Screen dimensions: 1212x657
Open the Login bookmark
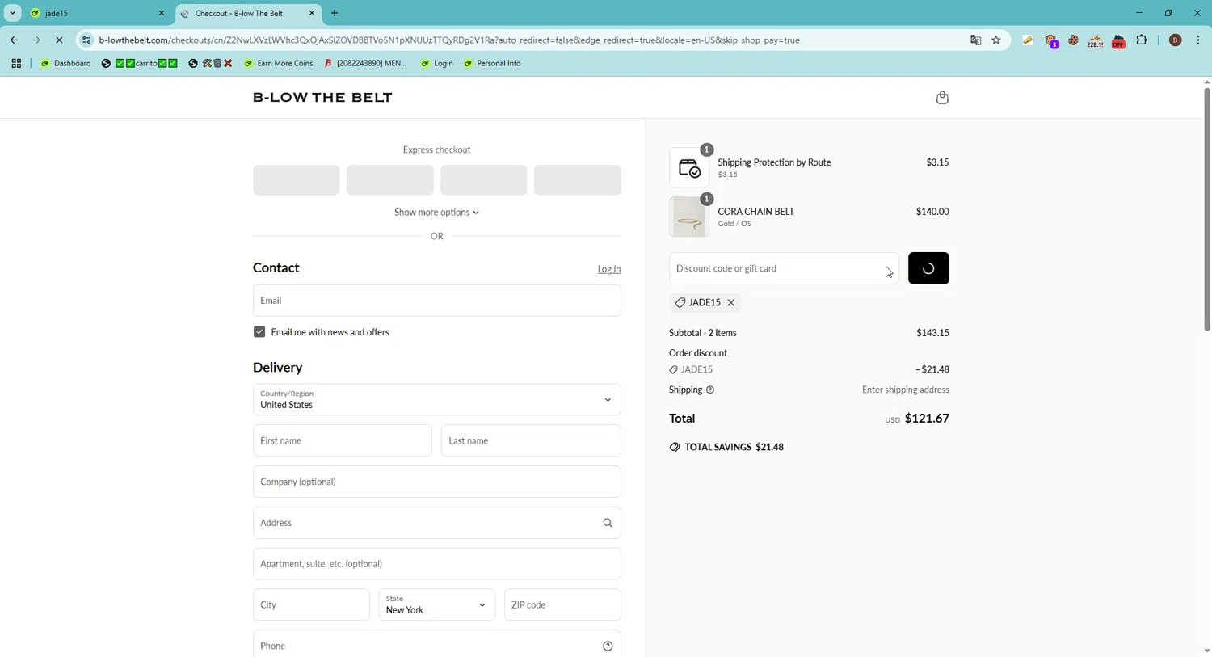pyautogui.click(x=436, y=63)
